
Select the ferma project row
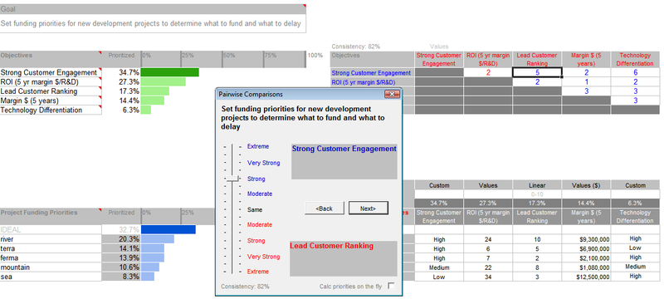(51, 257)
